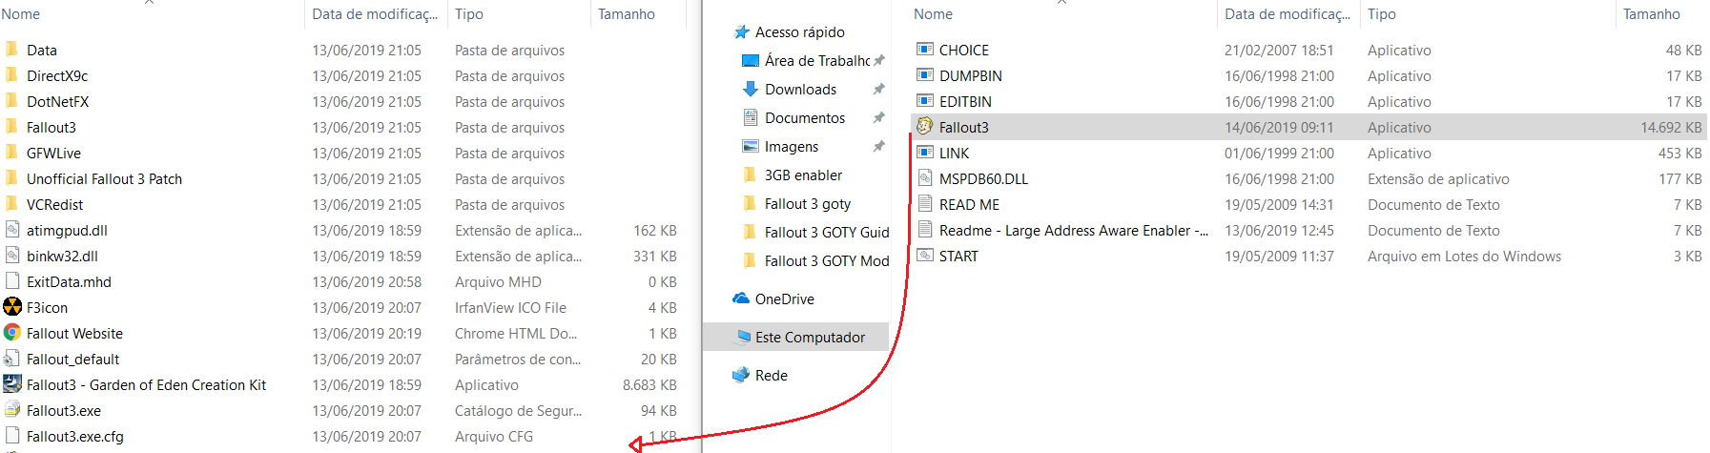
Task: Click the Arquivo em Lotes do Windows type
Action: tap(1464, 256)
